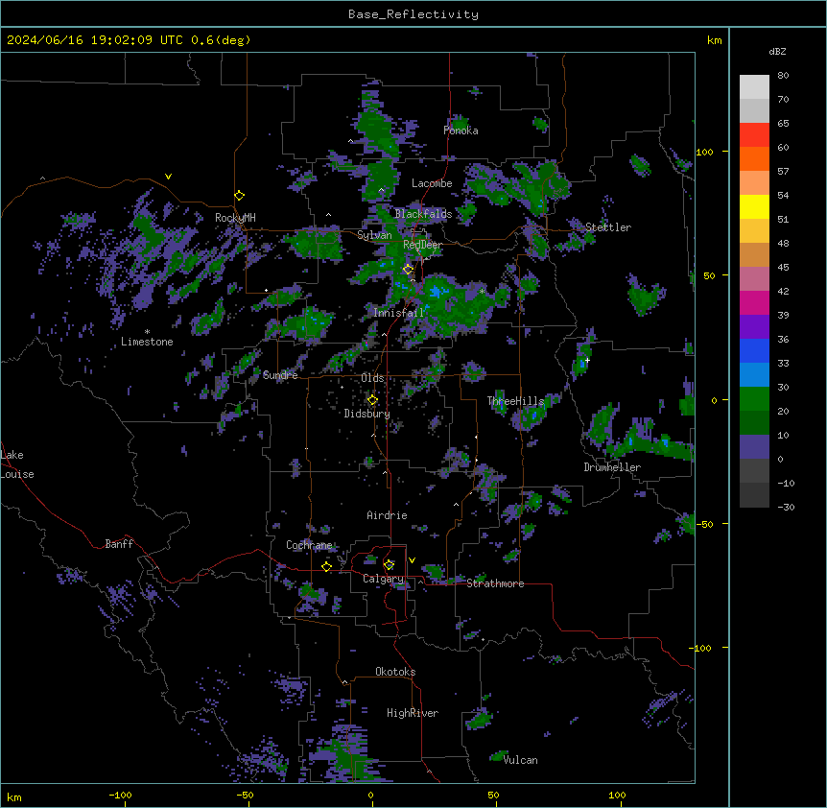Click the Blackfalds label on the map
Image resolution: width=827 pixels, height=808 pixels.
[x=423, y=214]
